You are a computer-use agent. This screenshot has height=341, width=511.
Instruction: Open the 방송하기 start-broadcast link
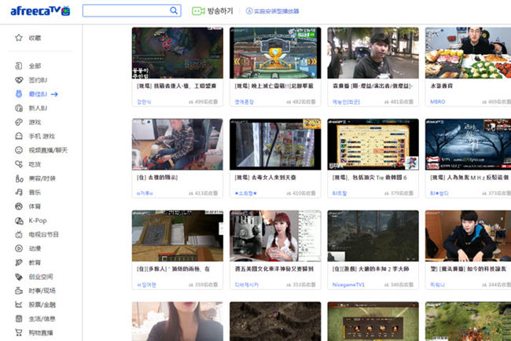click(220, 11)
